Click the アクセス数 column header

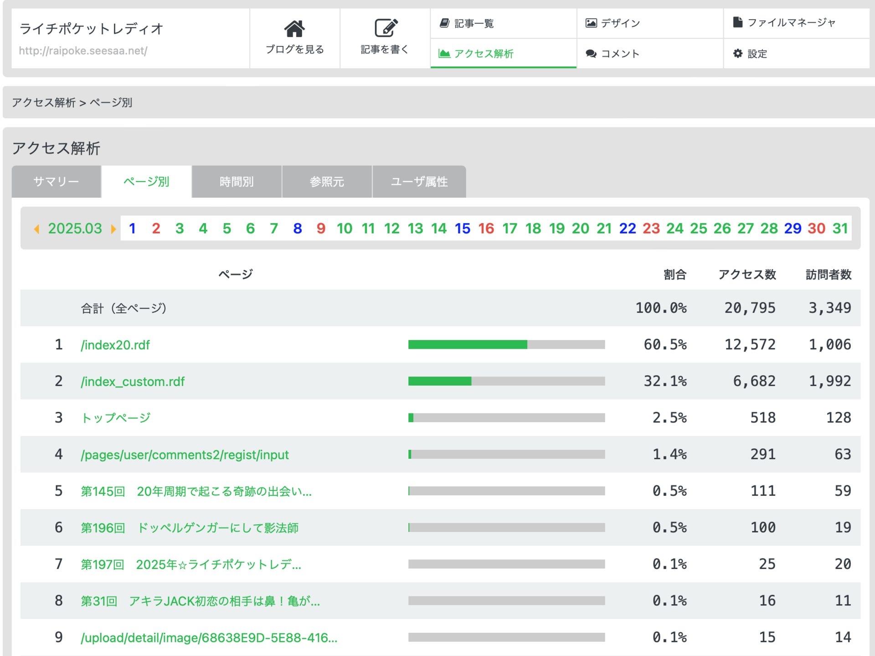[x=747, y=275]
